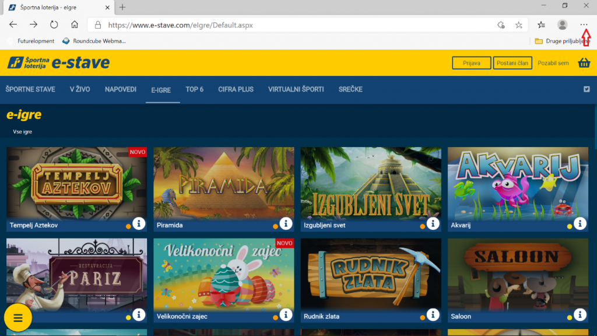Open info for Akvarij game
The image size is (597, 336).
click(580, 223)
